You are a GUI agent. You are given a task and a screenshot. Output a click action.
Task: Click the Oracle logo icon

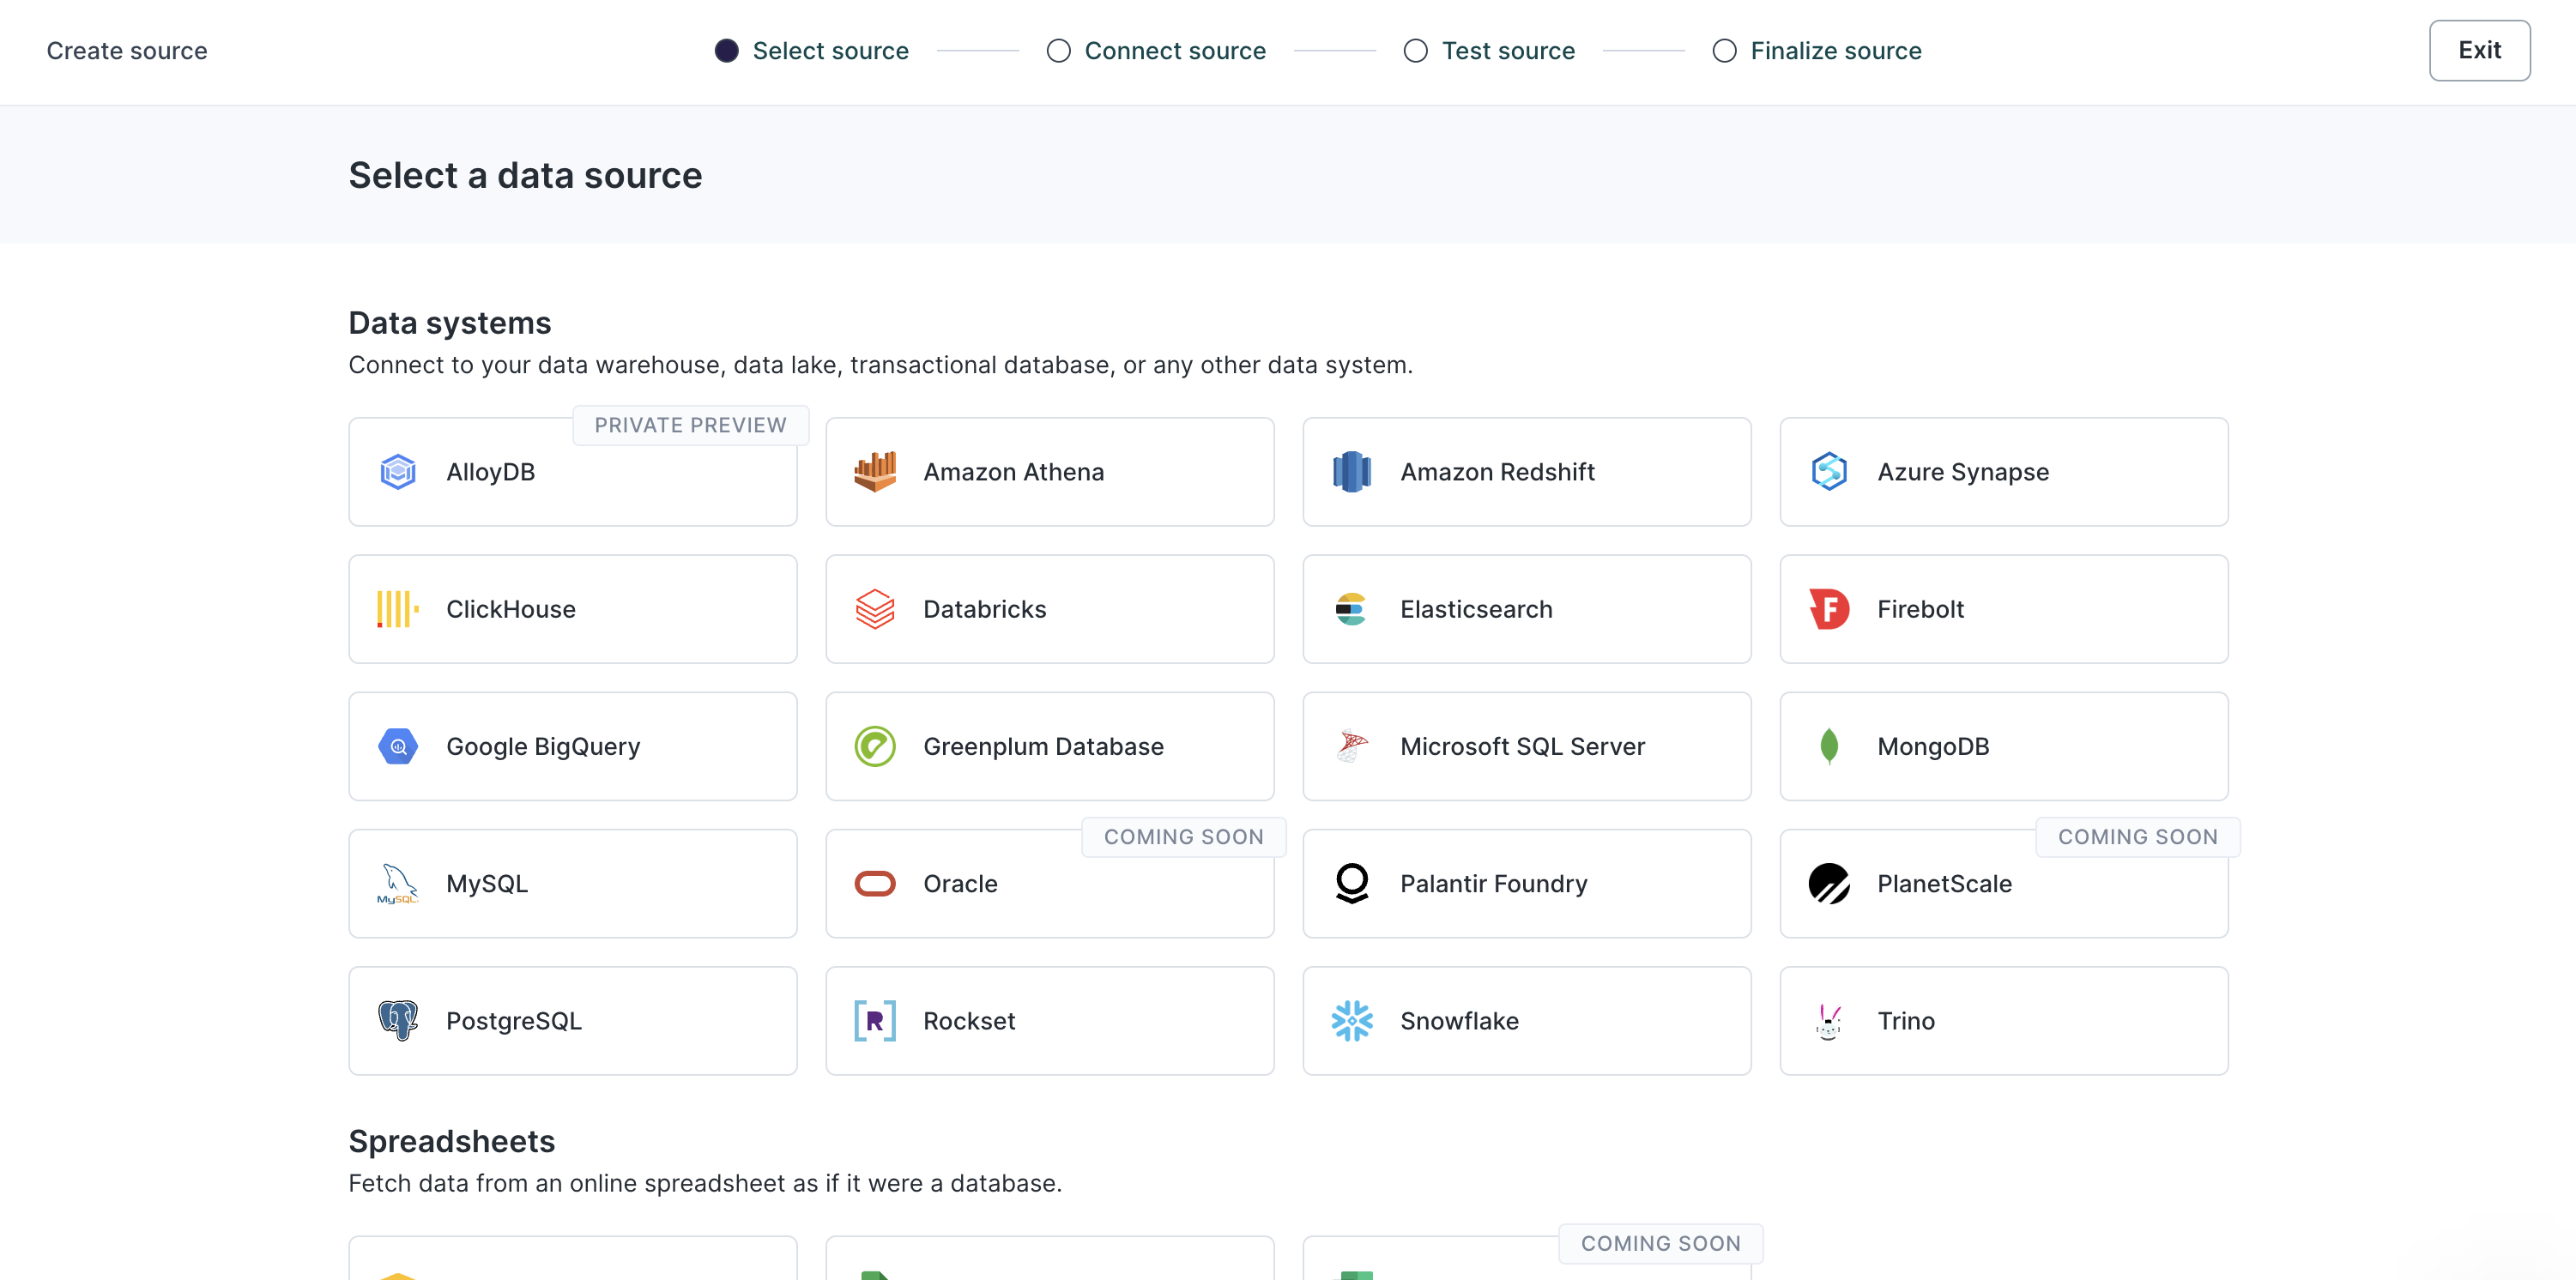[875, 884]
